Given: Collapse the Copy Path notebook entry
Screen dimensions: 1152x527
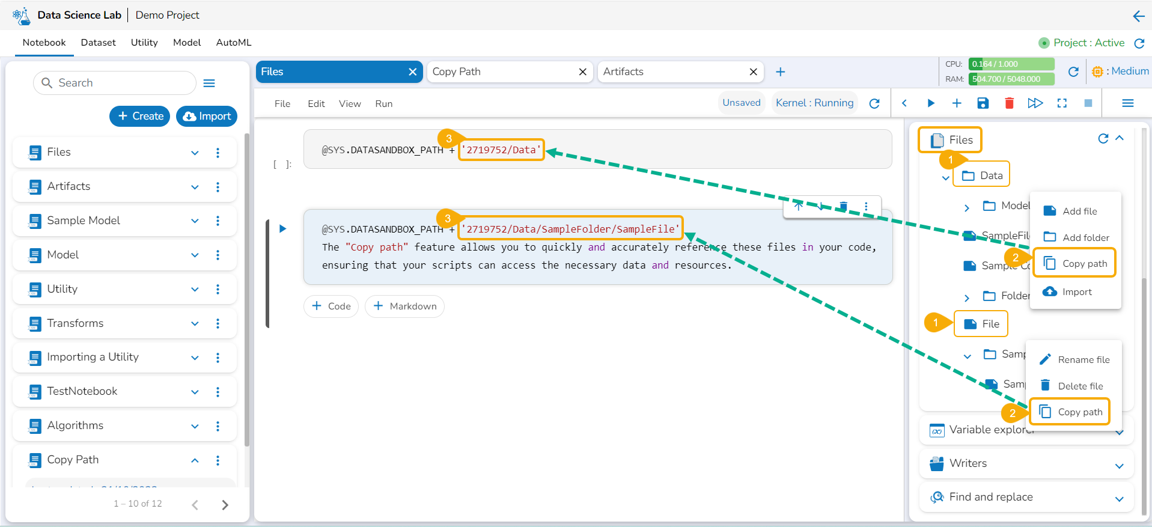Looking at the screenshot, I should click(195, 460).
